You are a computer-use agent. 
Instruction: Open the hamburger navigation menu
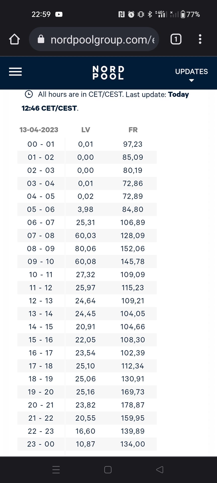[15, 72]
